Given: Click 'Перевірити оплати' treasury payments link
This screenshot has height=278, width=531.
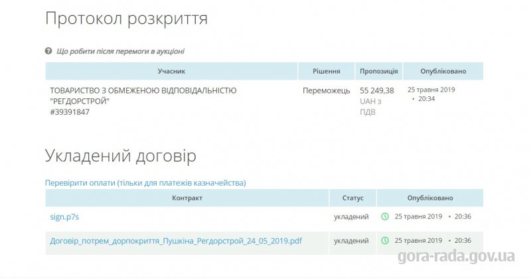Looking at the screenshot, I should pos(145,183).
